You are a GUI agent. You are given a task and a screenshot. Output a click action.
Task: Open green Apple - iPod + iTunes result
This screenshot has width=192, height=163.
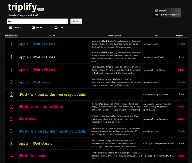37,57
